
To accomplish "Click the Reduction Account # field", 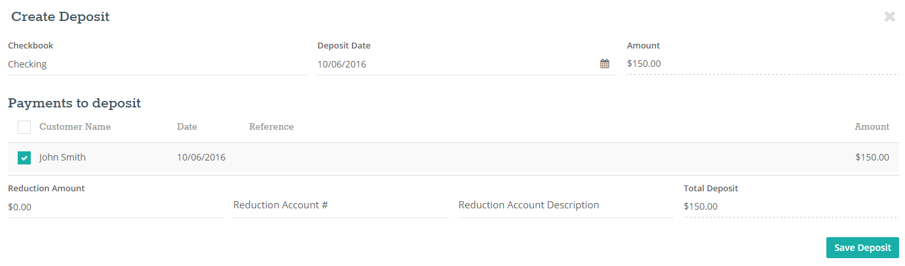I will (341, 206).
